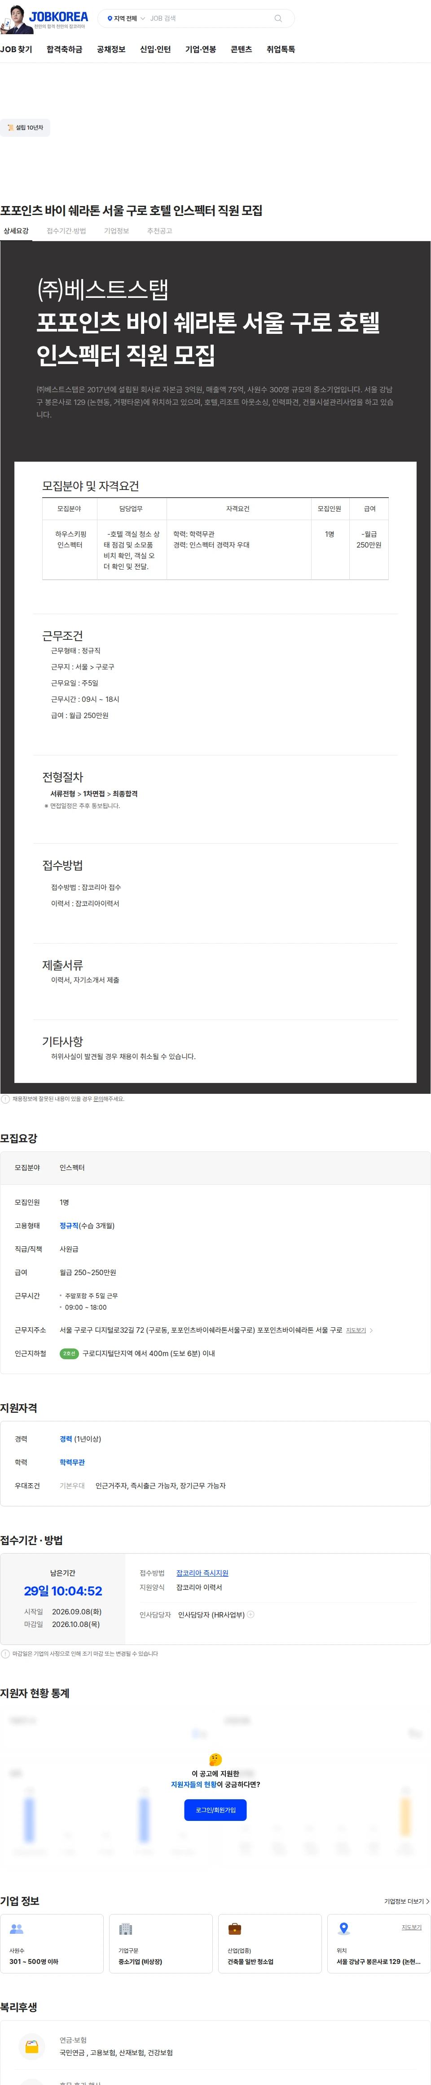
Task: Open the 기업·연봉 menu
Action: (x=201, y=49)
